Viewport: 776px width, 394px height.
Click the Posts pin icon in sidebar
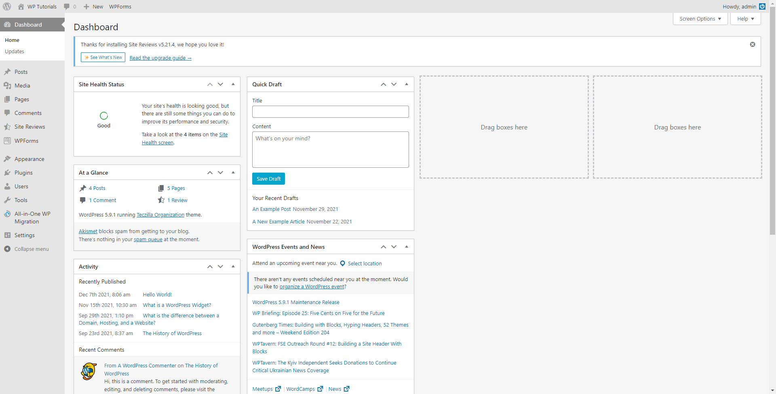pyautogui.click(x=7, y=72)
